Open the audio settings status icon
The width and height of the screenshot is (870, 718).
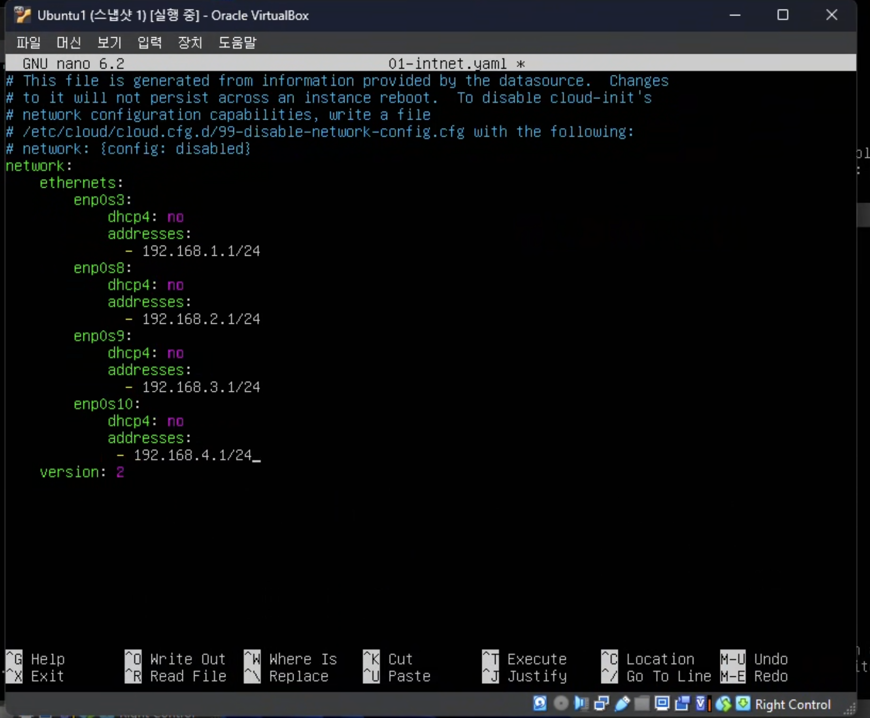581,704
